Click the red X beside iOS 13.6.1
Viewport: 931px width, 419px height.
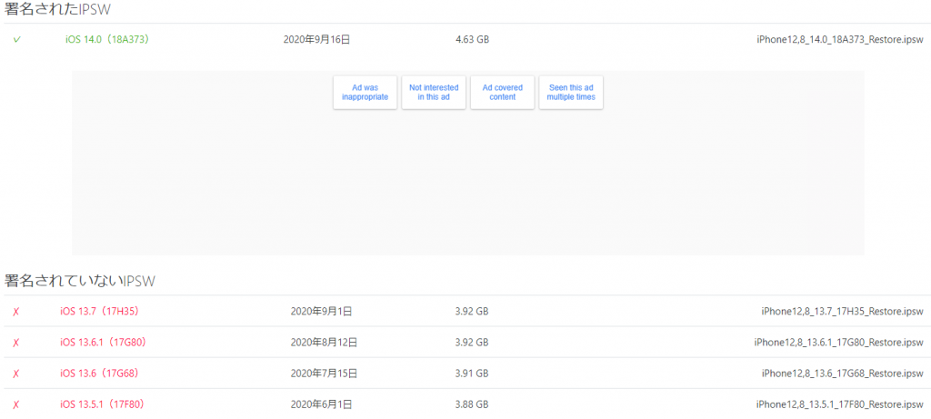(x=16, y=343)
